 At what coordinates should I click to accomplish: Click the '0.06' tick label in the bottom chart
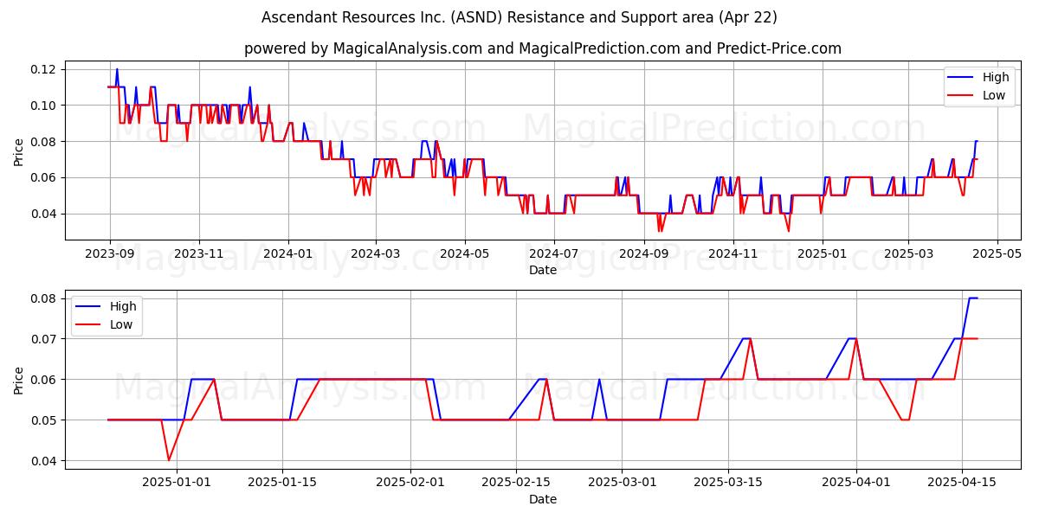tap(42, 380)
